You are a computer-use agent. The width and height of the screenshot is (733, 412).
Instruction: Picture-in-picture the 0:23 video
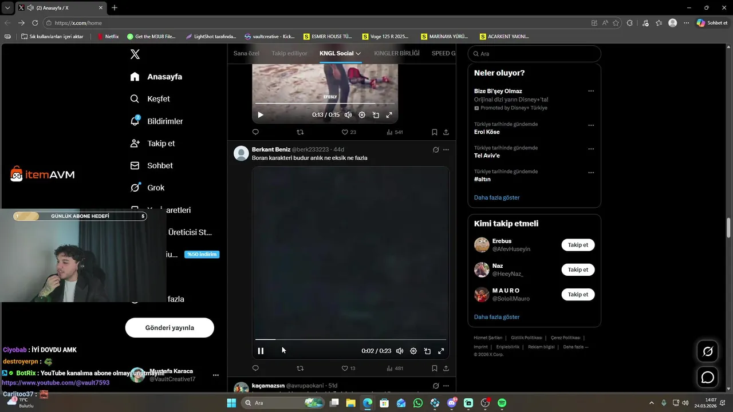(427, 351)
